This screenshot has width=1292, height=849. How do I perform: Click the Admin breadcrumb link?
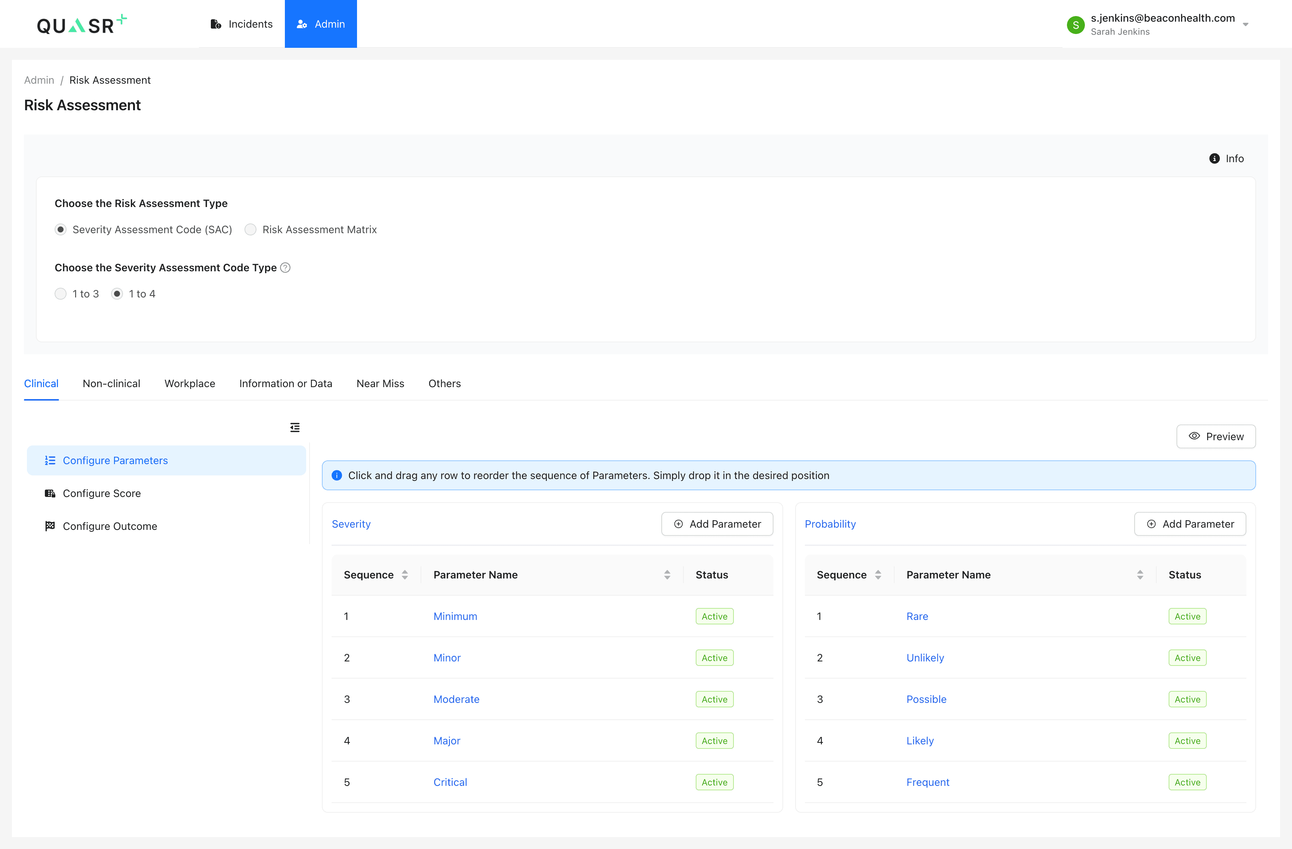click(39, 80)
